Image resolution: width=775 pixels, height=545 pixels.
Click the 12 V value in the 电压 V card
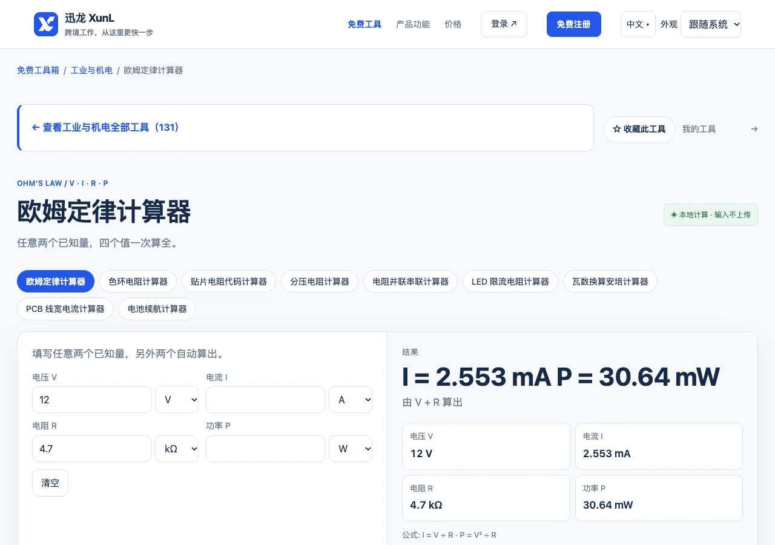421,454
